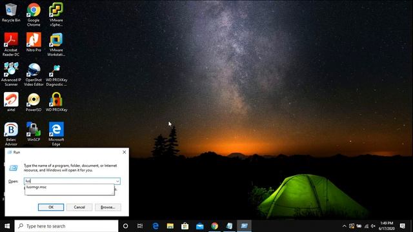
Task: Open the Action Center notification icon
Action: [402, 226]
